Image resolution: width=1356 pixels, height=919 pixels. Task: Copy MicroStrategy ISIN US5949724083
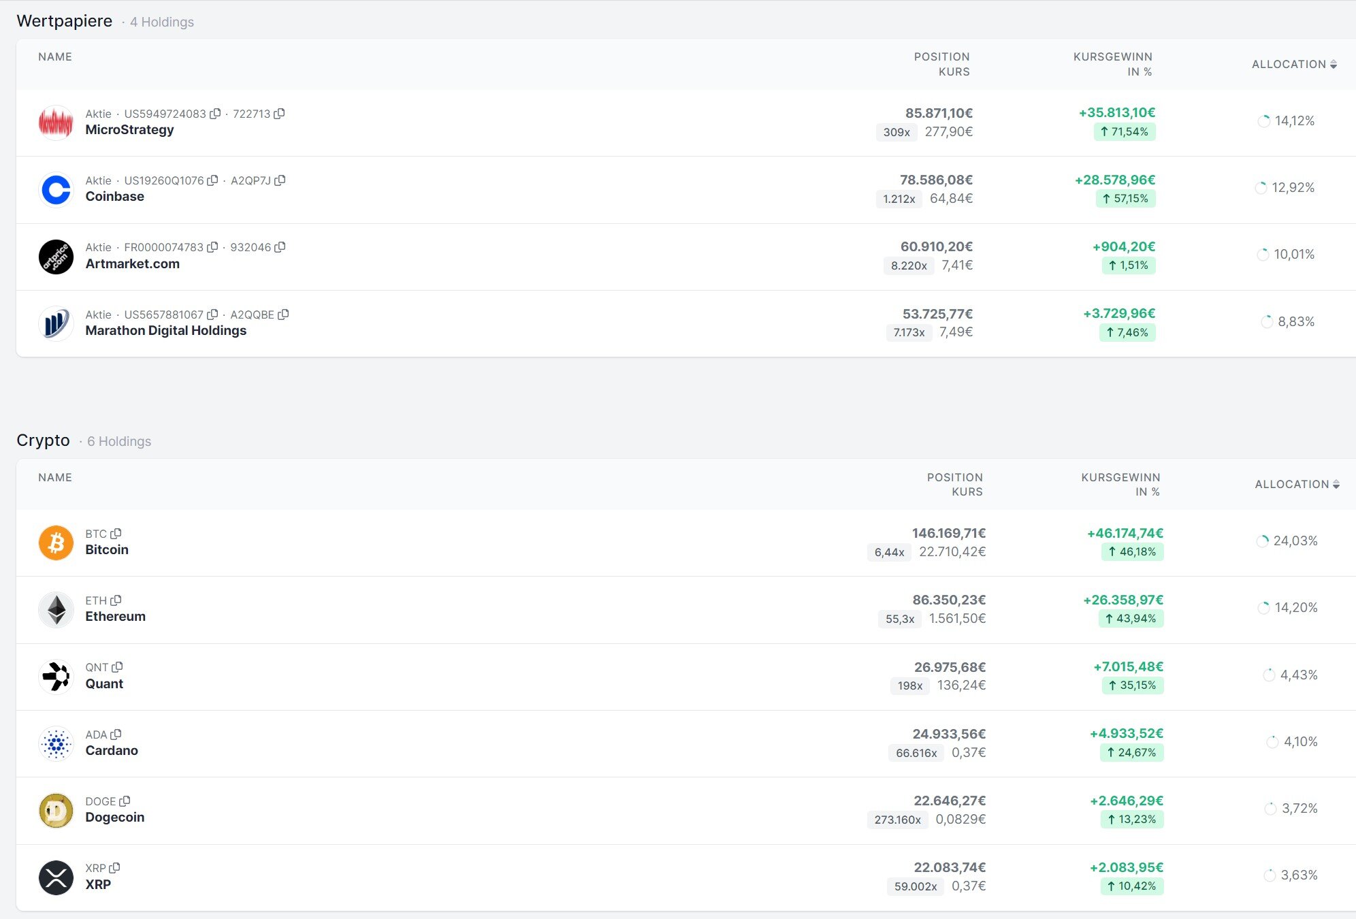coord(215,114)
